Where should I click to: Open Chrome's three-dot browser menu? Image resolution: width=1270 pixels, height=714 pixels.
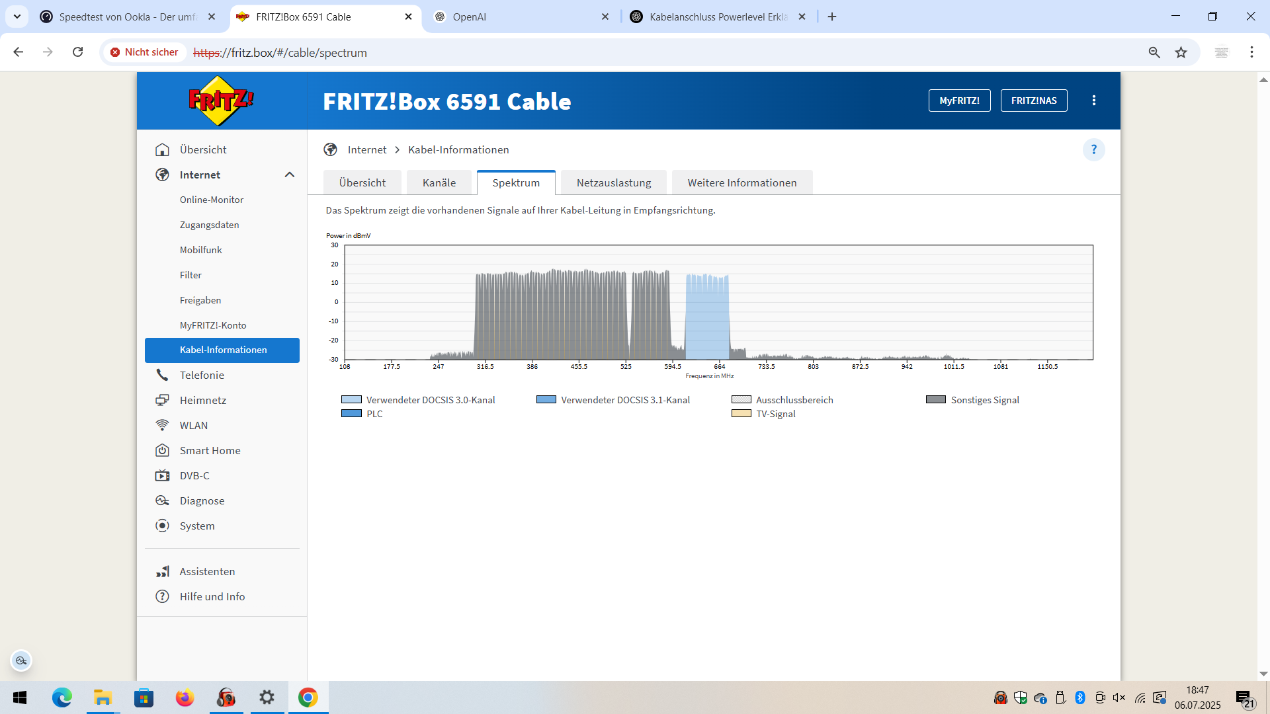(1251, 52)
